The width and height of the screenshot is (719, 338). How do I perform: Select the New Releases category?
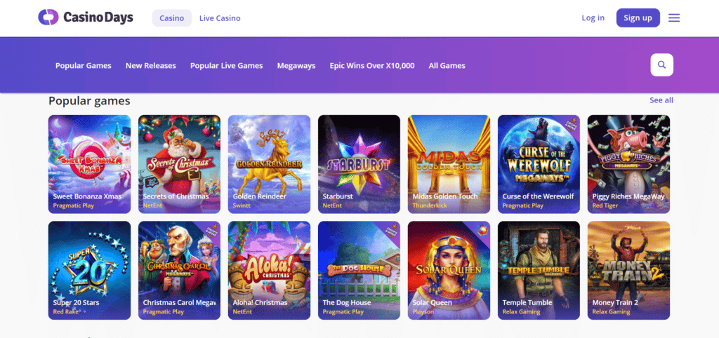(x=151, y=66)
